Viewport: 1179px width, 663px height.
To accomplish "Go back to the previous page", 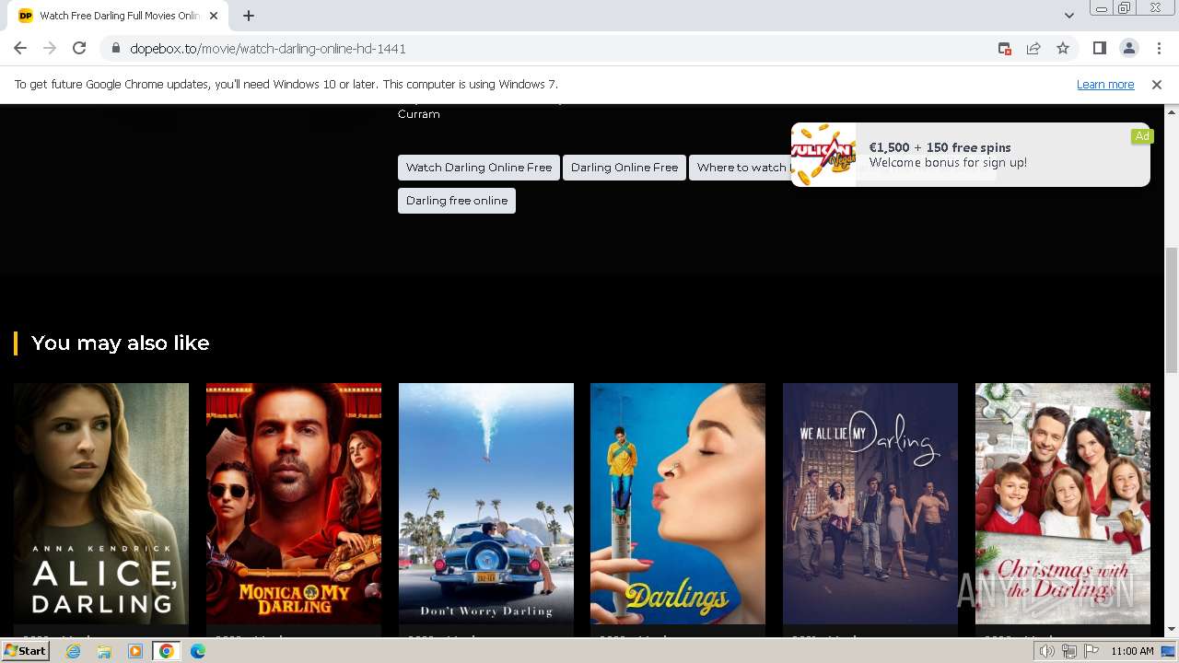I will tap(20, 49).
